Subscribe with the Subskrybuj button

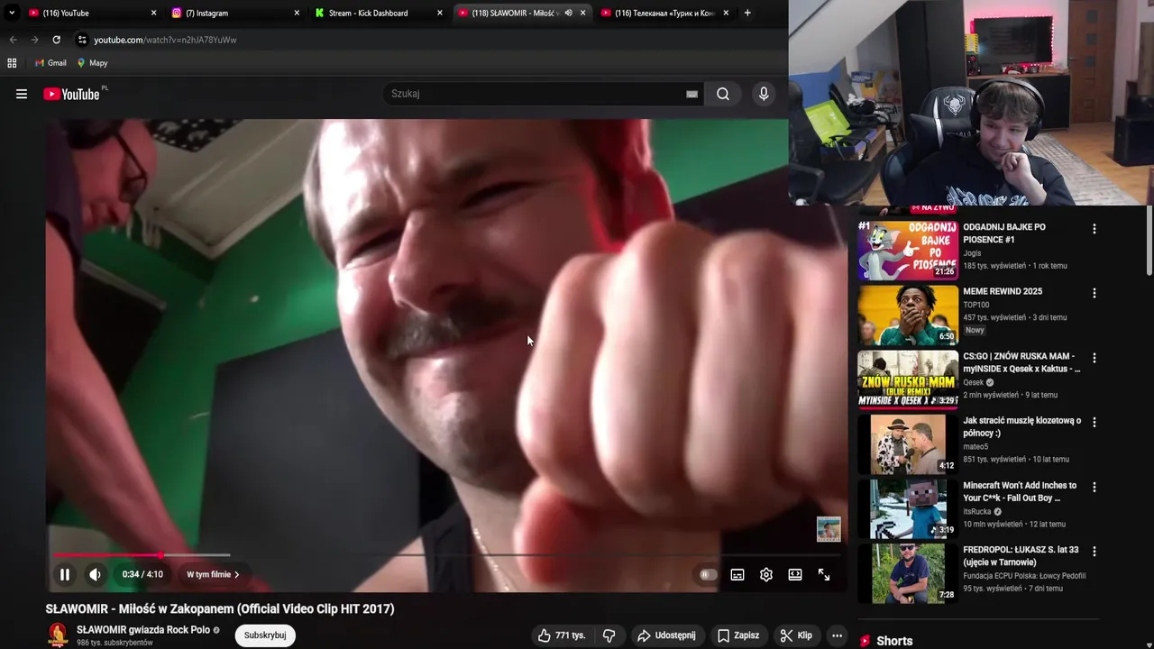coord(265,635)
